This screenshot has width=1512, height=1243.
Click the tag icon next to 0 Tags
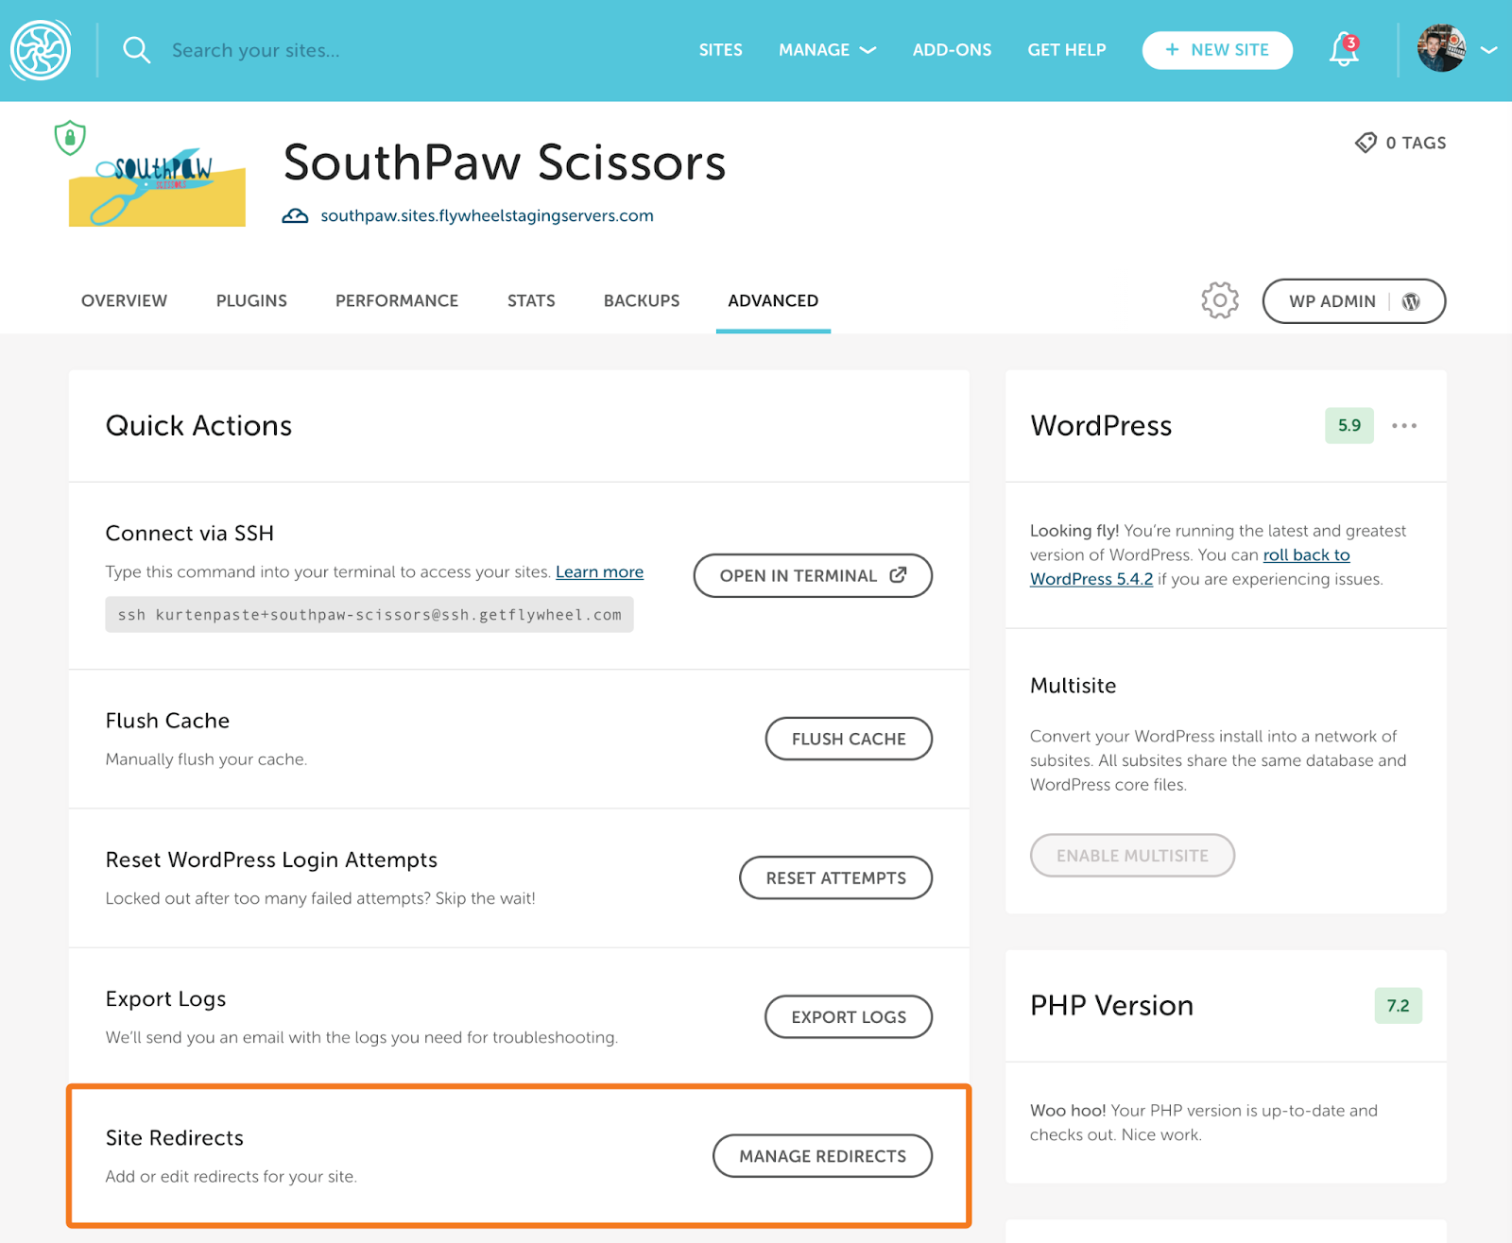pos(1366,143)
